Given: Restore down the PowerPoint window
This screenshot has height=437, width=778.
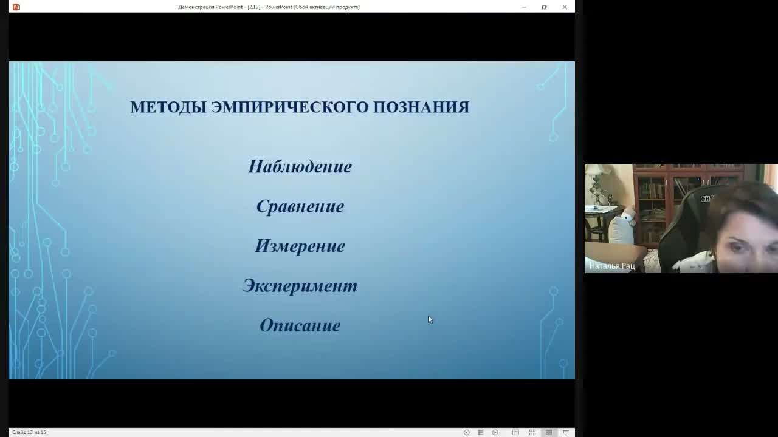Looking at the screenshot, I should point(544,7).
